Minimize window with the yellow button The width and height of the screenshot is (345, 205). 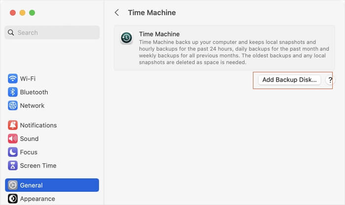[x=22, y=13]
